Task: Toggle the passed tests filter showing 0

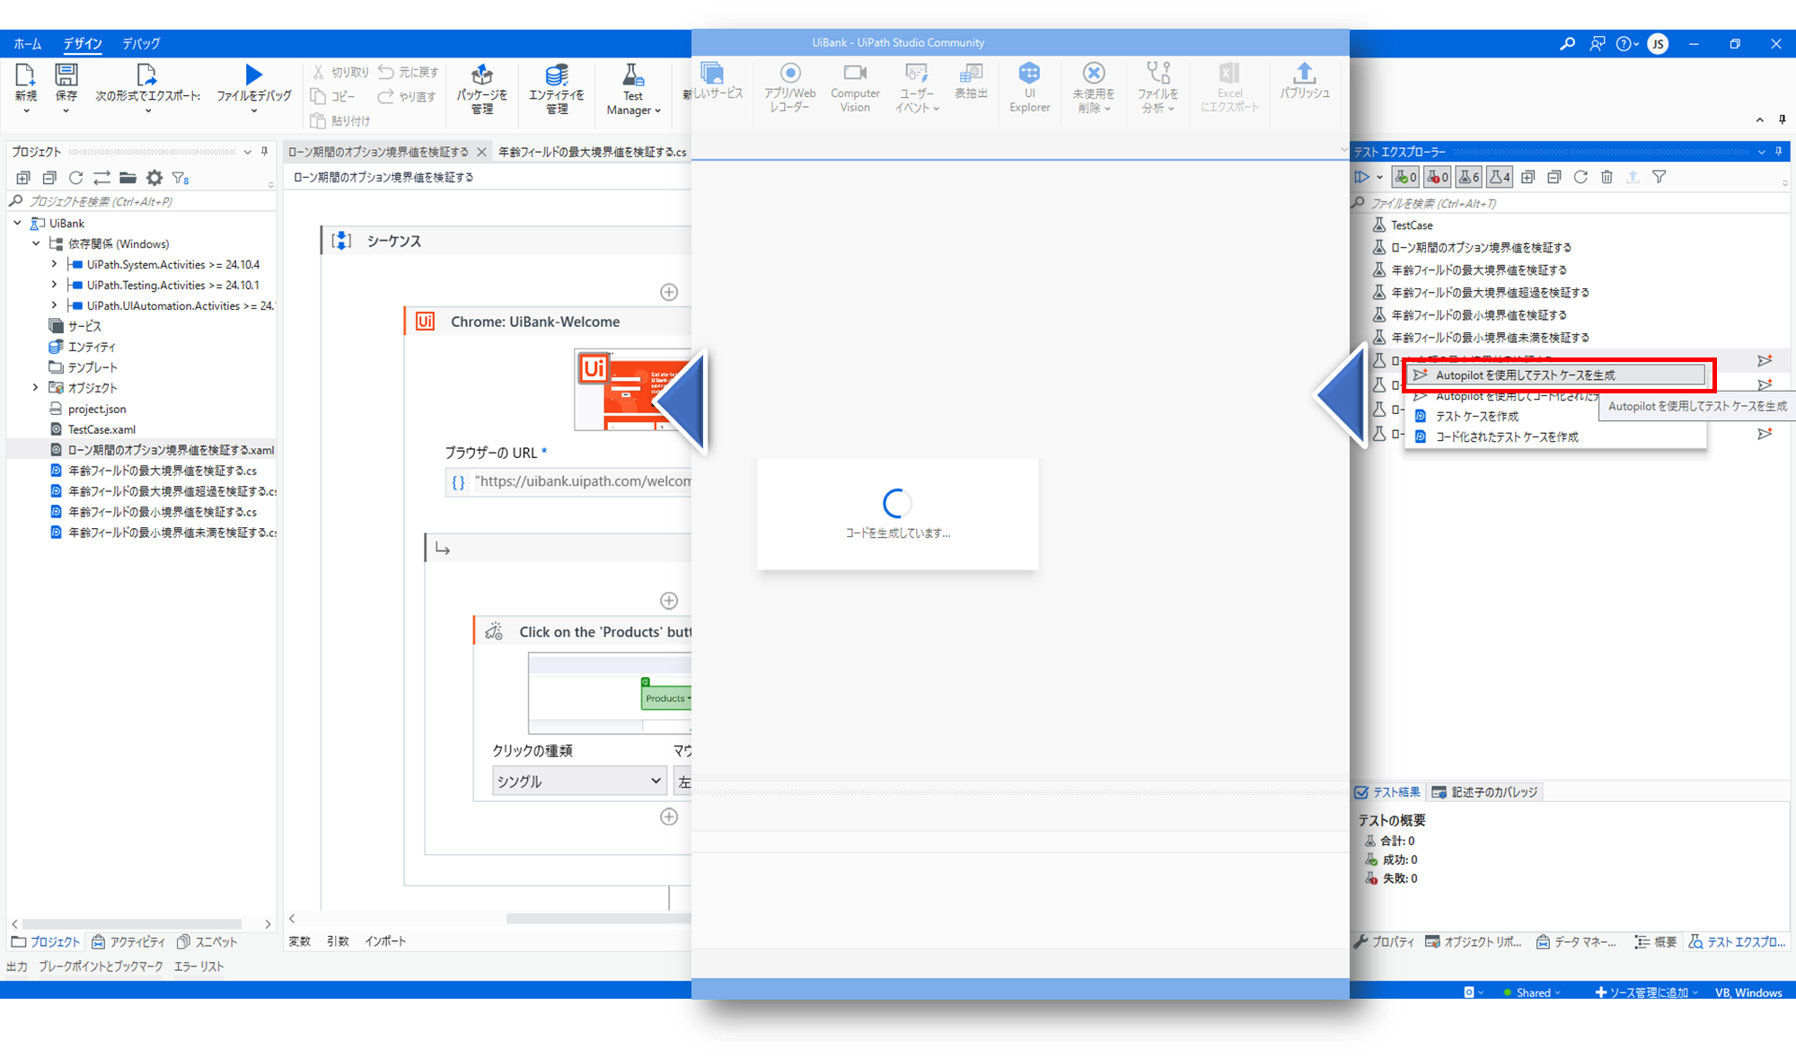Action: (x=1405, y=177)
